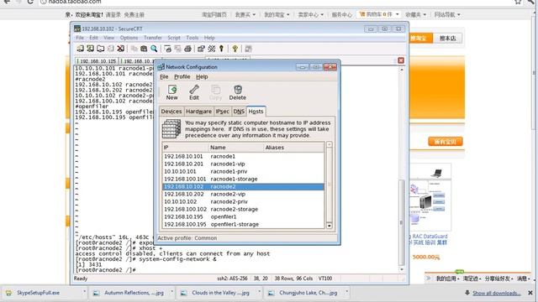
Task: Select the 192.168.10.125 session tab
Action: click(97, 61)
